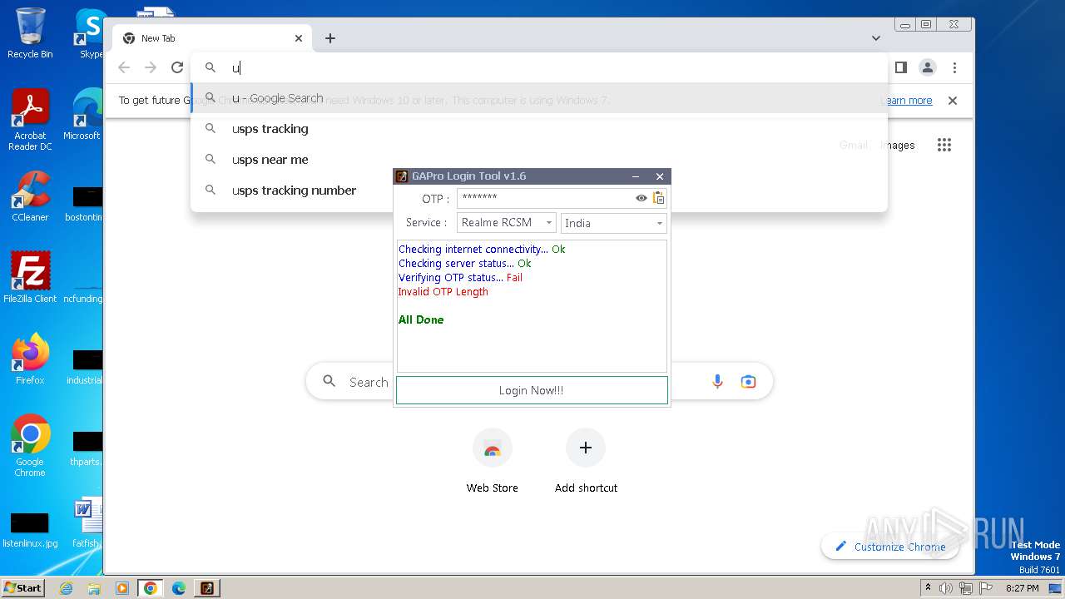The height and width of the screenshot is (599, 1065).
Task: Click the Customize Chrome button
Action: coord(890,547)
